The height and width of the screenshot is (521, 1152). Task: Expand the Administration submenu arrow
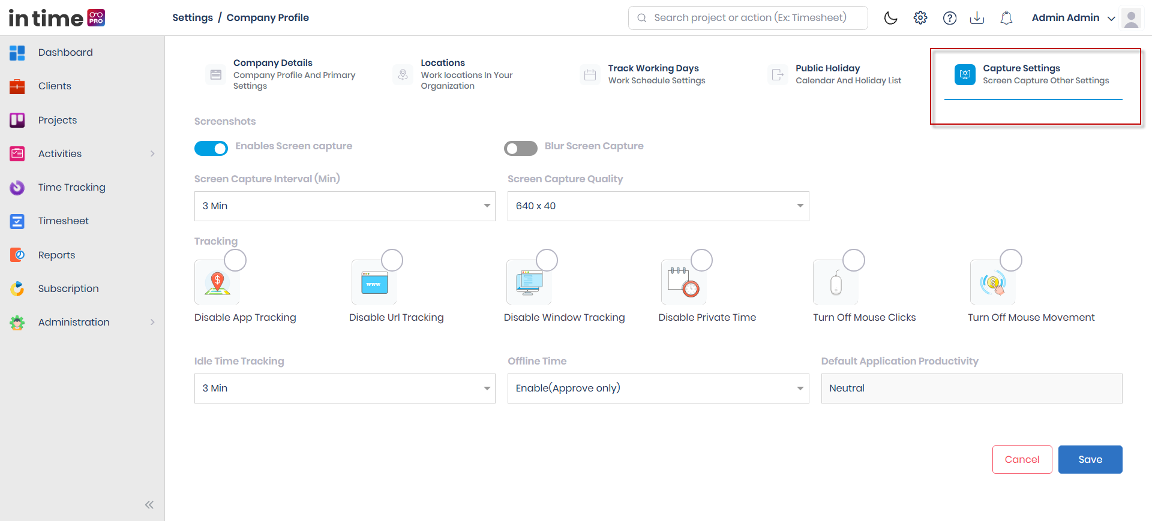[152, 323]
